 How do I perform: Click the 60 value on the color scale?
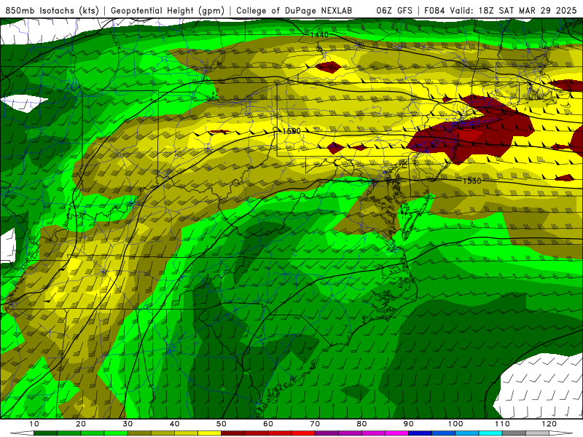coord(268,424)
